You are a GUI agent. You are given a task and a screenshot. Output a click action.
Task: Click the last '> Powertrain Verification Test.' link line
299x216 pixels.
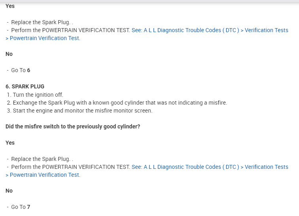43,175
